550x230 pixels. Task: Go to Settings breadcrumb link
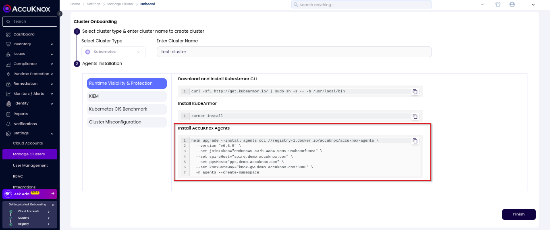(93, 4)
